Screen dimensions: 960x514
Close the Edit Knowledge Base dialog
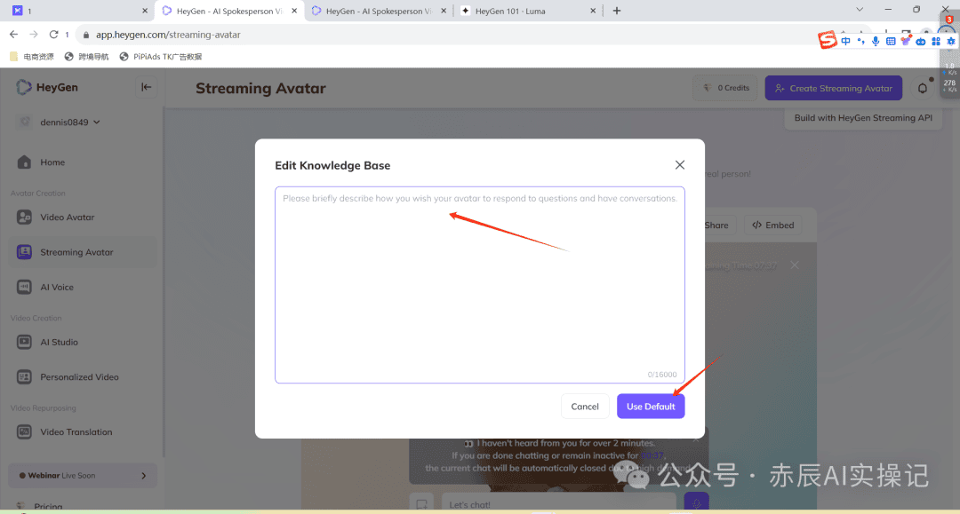[680, 165]
